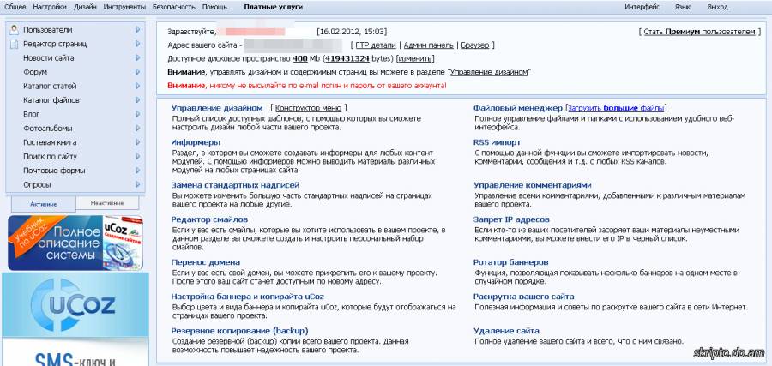Open the Платные услуги menu
Image resolution: width=772 pixels, height=366 pixels.
click(x=271, y=6)
